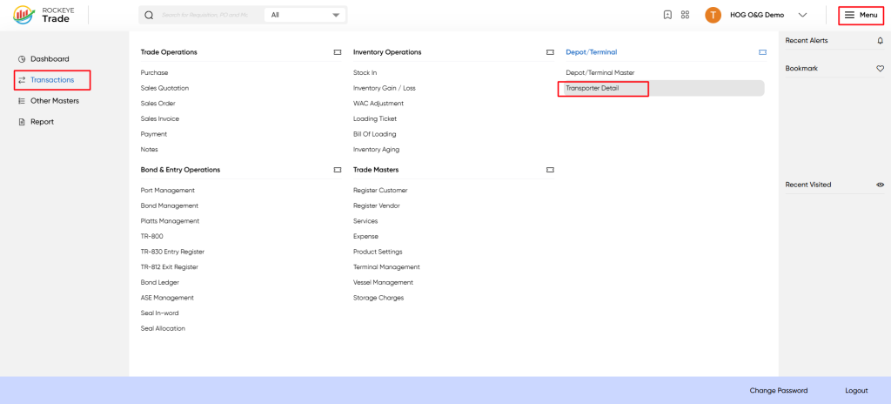This screenshot has height=404, width=891.
Task: Click the Bond & Entry Operations section icon
Action: [338, 170]
